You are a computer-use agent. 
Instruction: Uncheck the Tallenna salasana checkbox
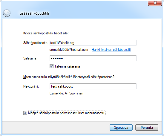point(51,66)
